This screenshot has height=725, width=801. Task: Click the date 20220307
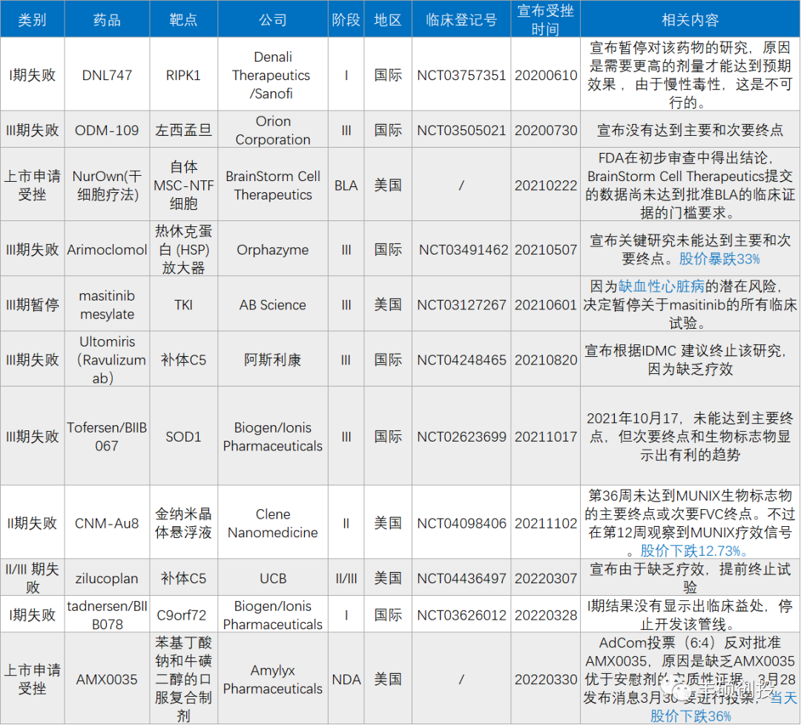point(546,578)
